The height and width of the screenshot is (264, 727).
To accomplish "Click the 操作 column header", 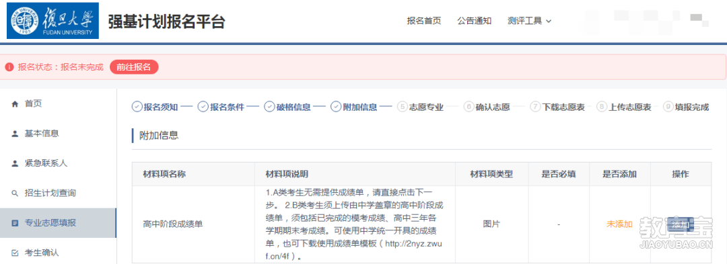I will (x=680, y=174).
